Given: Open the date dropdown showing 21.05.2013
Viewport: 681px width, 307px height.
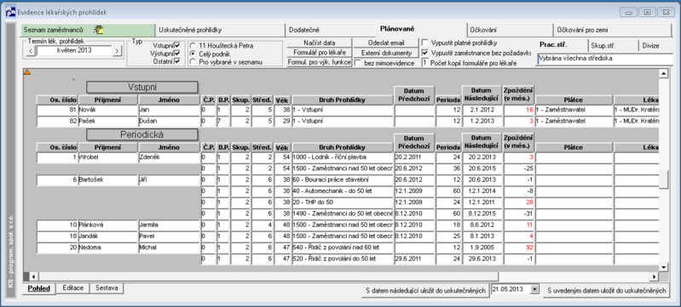Looking at the screenshot, I should pos(534,289).
